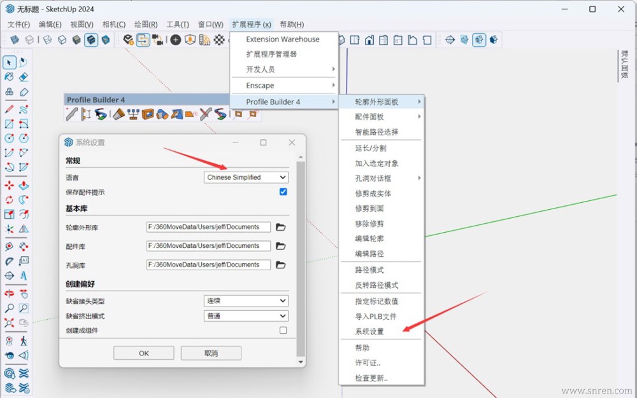Activate the Move tool
Viewport: 637px width, 398px height.
pos(10,186)
